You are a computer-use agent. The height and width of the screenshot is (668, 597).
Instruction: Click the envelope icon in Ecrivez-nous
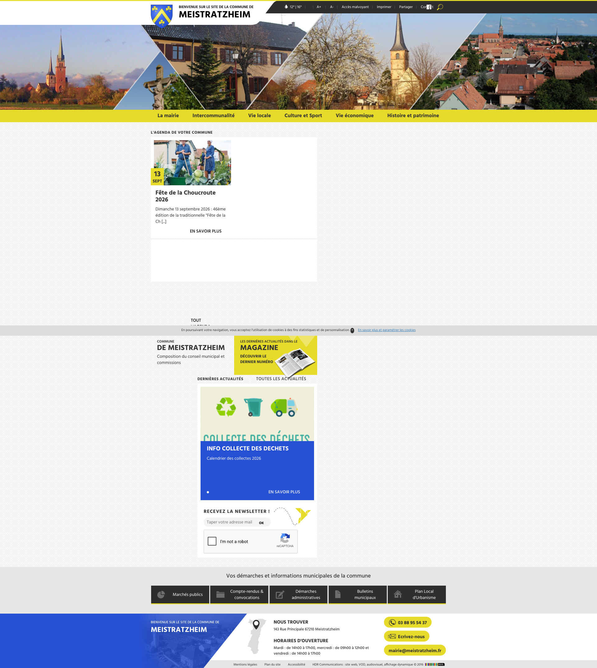click(x=392, y=636)
